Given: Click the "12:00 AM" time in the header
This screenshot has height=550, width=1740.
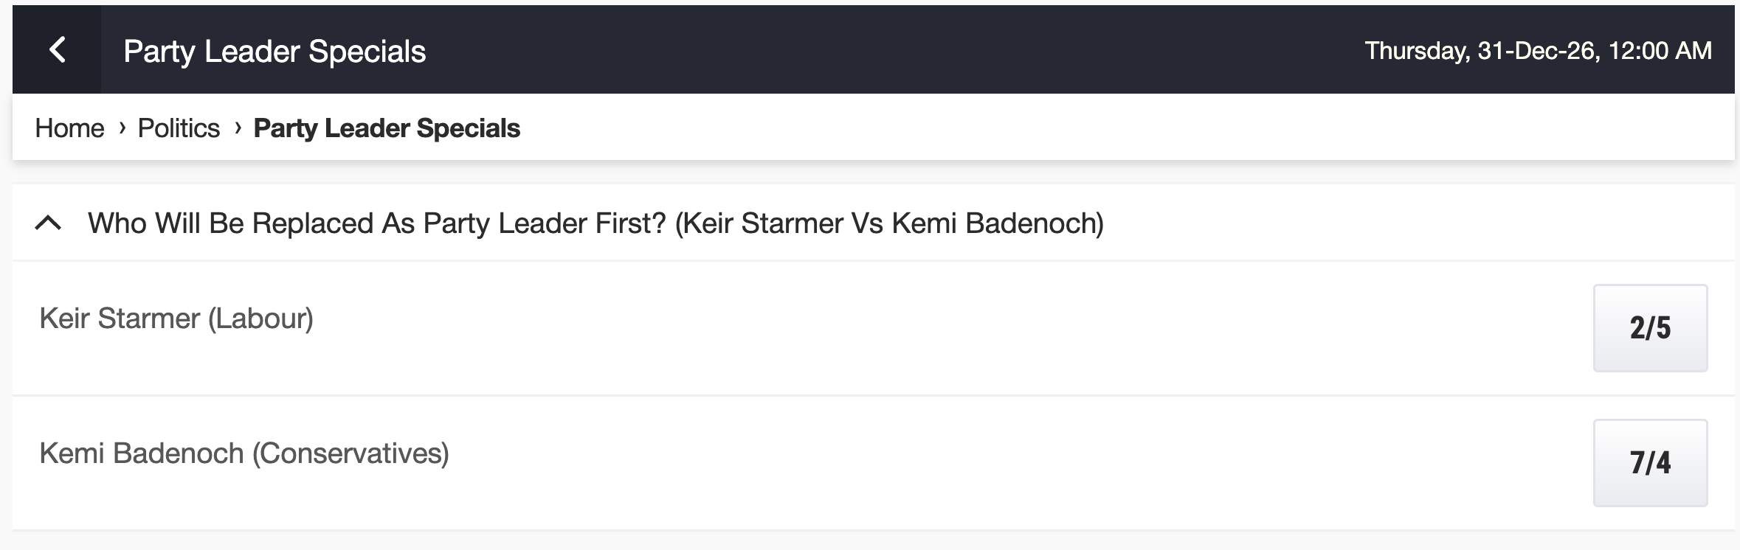Looking at the screenshot, I should (1660, 50).
